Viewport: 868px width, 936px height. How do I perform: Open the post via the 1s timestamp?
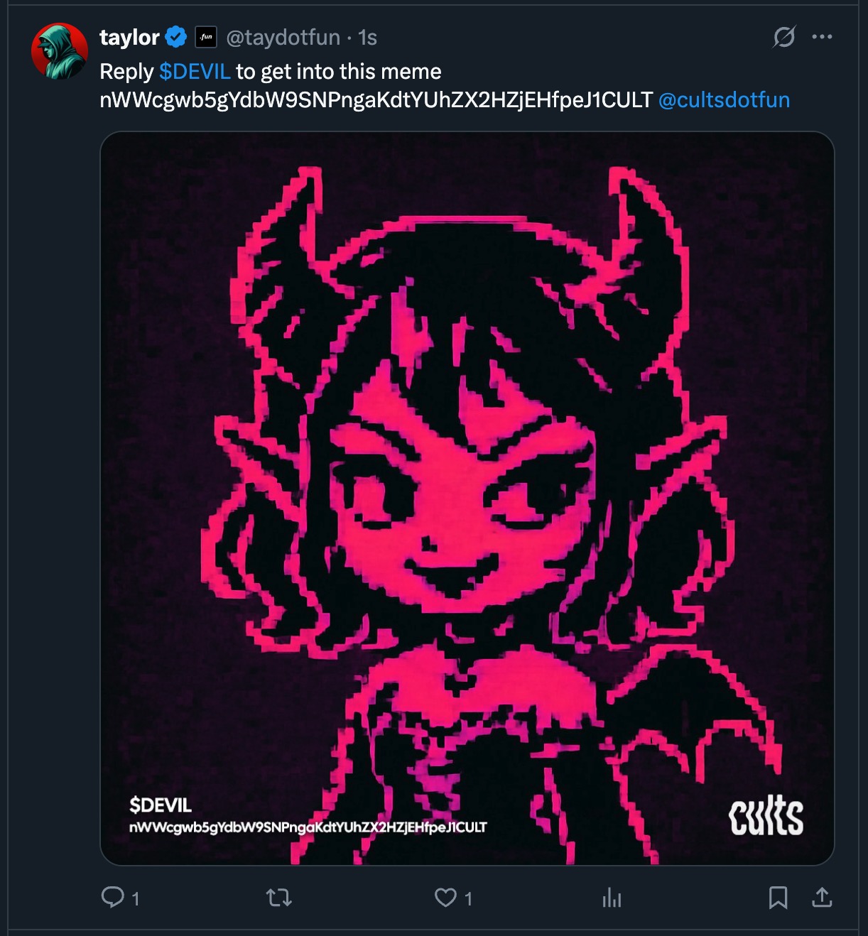tap(367, 37)
